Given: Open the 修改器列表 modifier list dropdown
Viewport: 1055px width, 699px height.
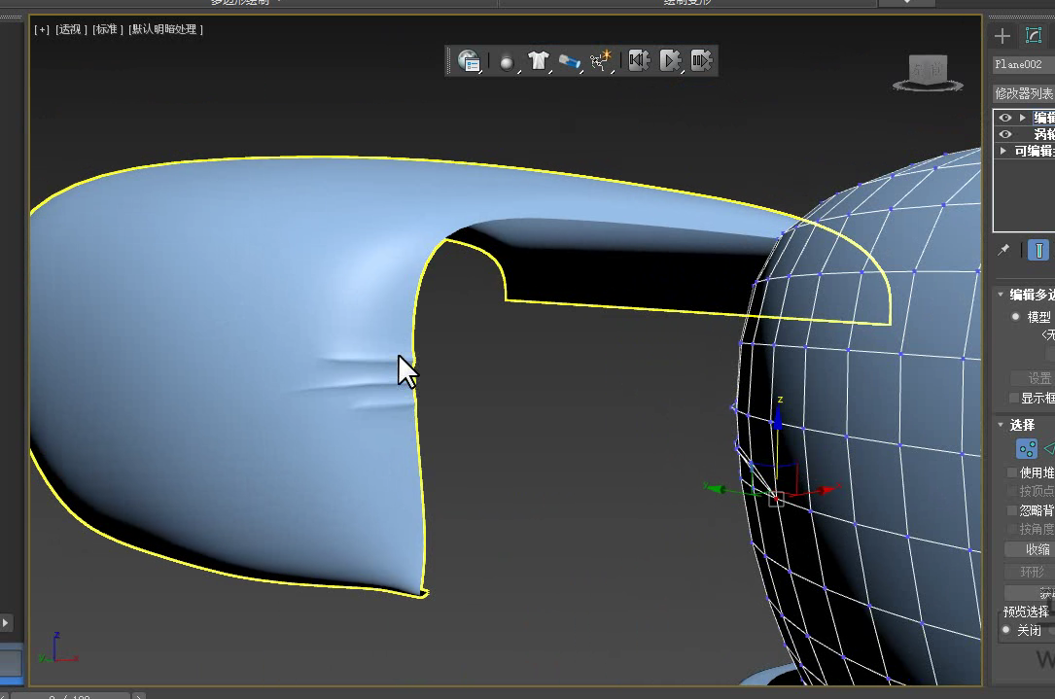Looking at the screenshot, I should (x=1024, y=93).
